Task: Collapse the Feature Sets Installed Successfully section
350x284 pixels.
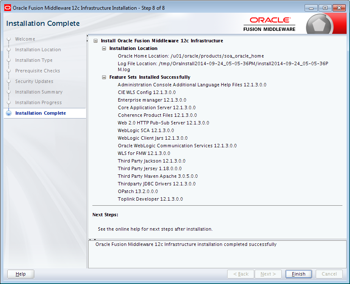Action: pyautogui.click(x=104, y=77)
